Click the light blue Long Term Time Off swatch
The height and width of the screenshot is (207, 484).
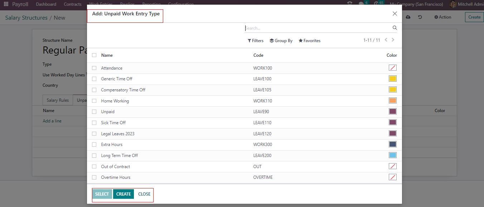pos(392,155)
